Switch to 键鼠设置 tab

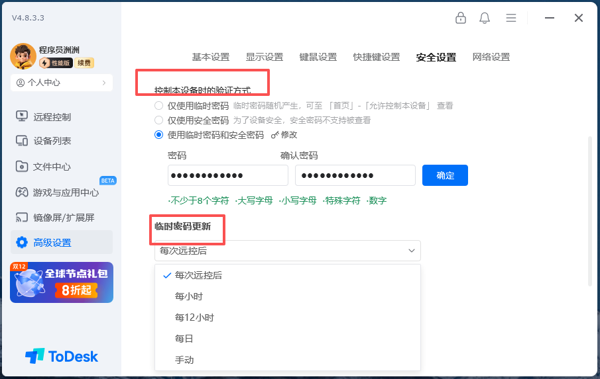point(318,58)
